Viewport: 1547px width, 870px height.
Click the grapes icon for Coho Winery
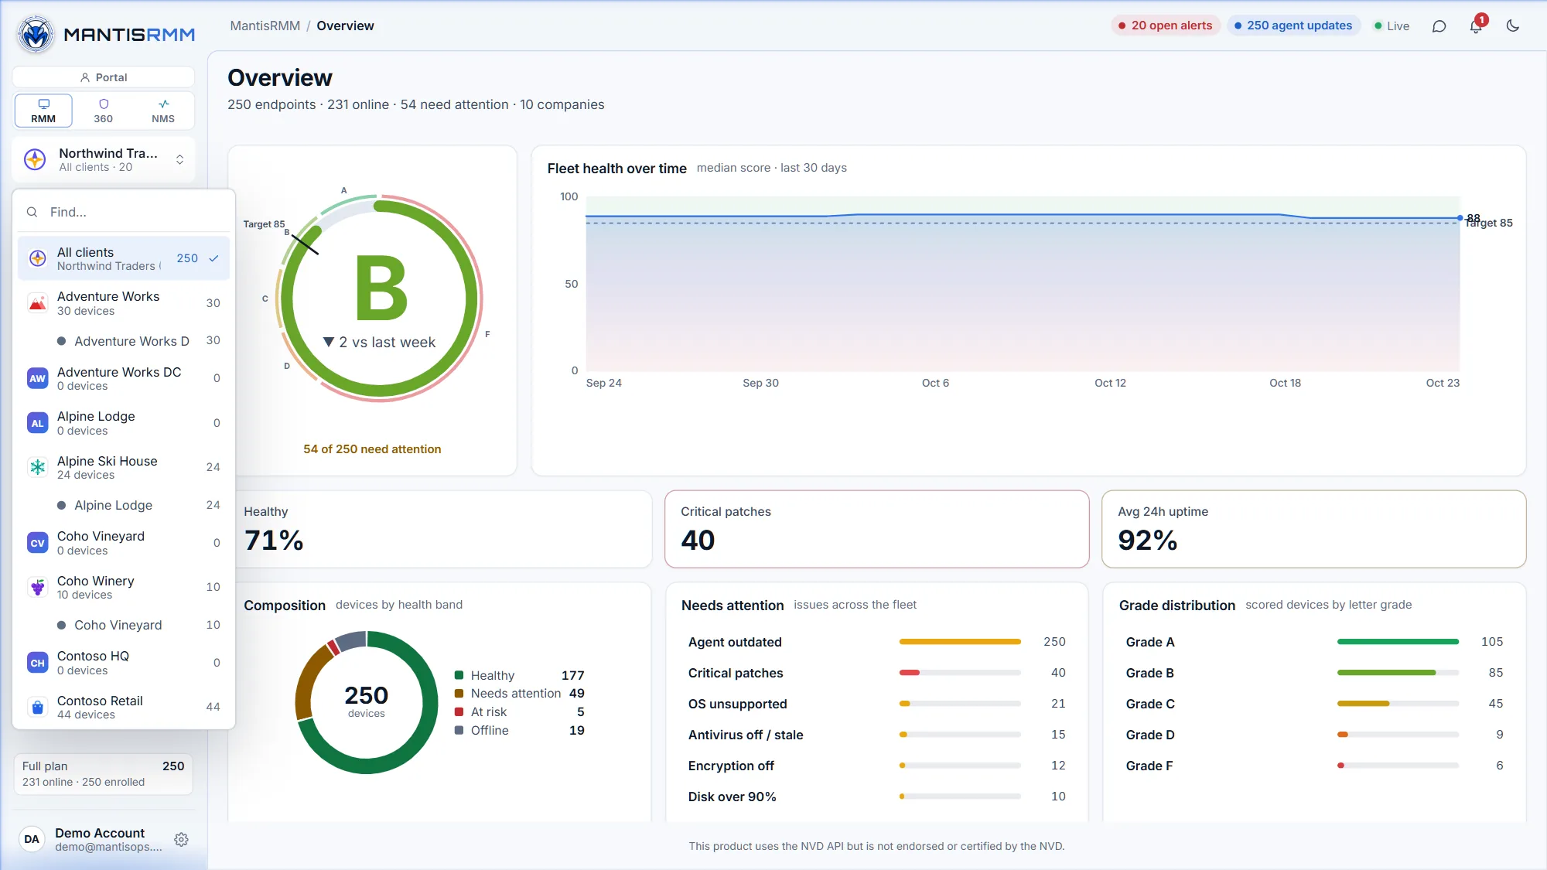click(x=37, y=588)
